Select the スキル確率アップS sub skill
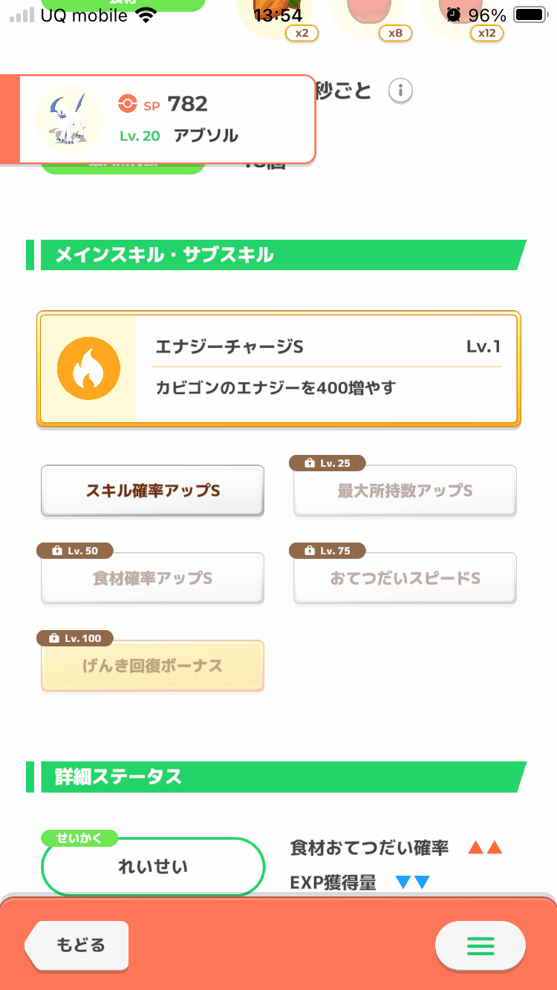The image size is (557, 990). coord(152,491)
